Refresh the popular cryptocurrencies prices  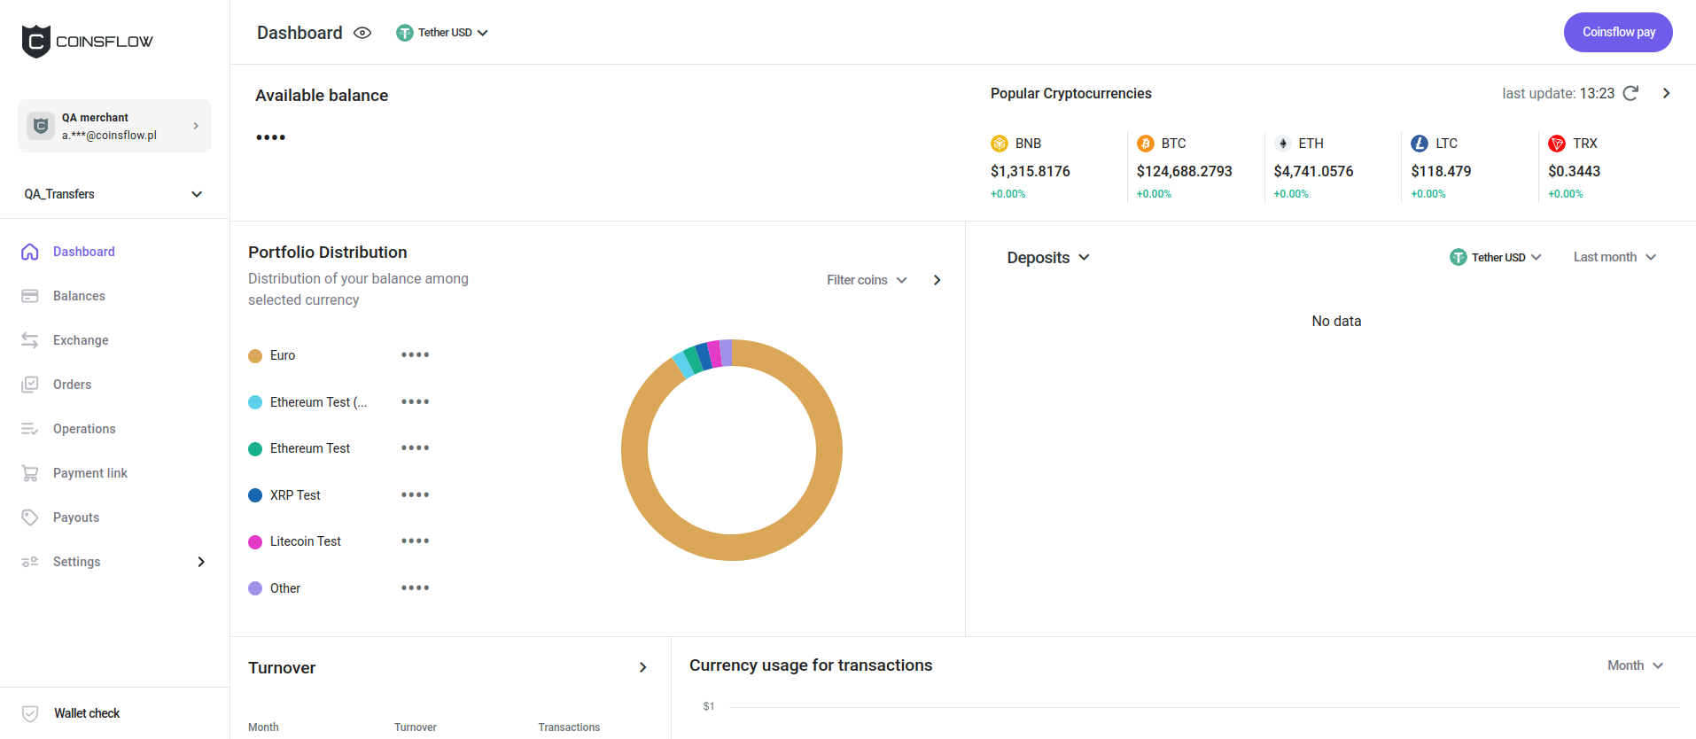[1630, 93]
